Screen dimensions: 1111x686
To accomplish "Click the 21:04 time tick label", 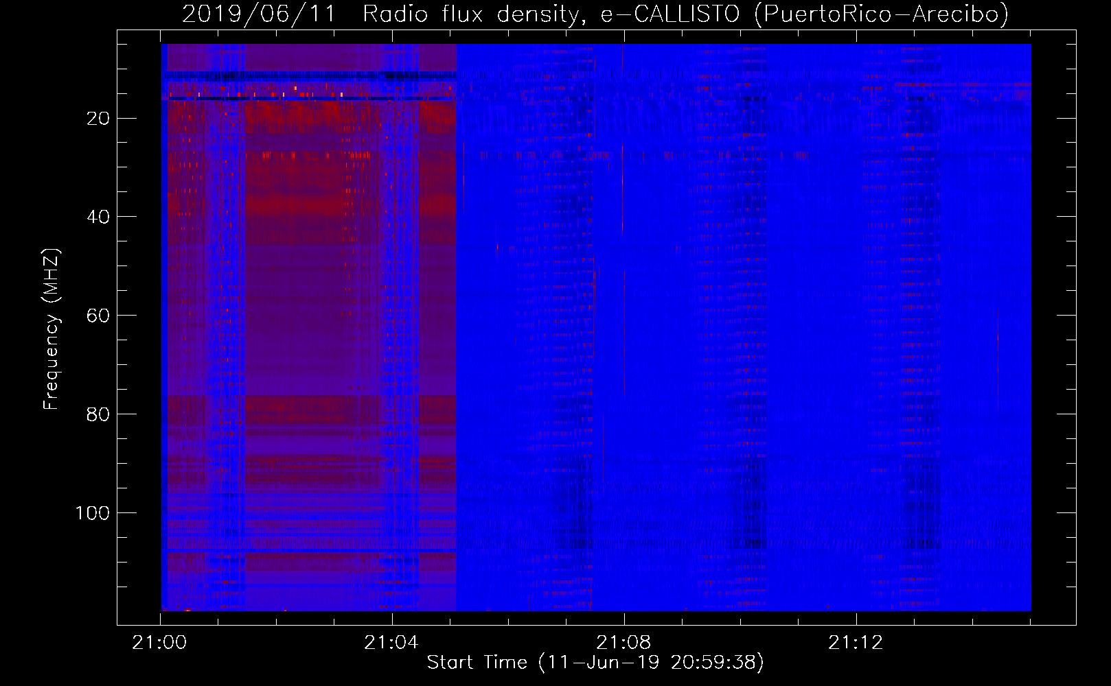I will [x=391, y=643].
